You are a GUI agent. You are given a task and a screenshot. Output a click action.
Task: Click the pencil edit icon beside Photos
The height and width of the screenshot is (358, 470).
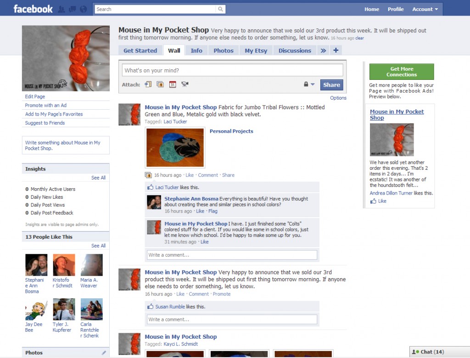pyautogui.click(x=104, y=353)
